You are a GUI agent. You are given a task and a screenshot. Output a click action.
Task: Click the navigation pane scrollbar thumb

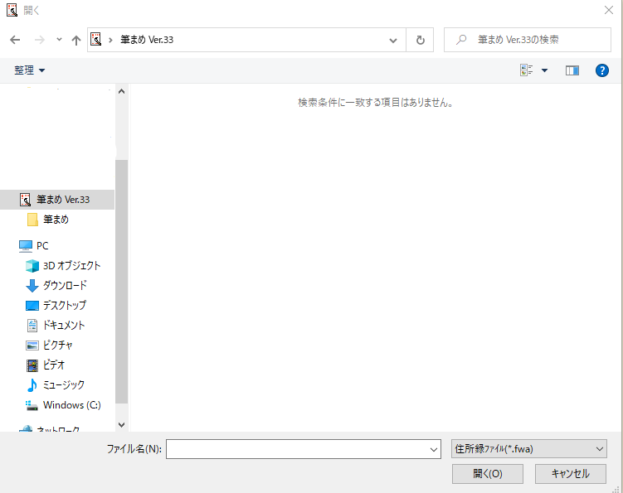pyautogui.click(x=122, y=282)
